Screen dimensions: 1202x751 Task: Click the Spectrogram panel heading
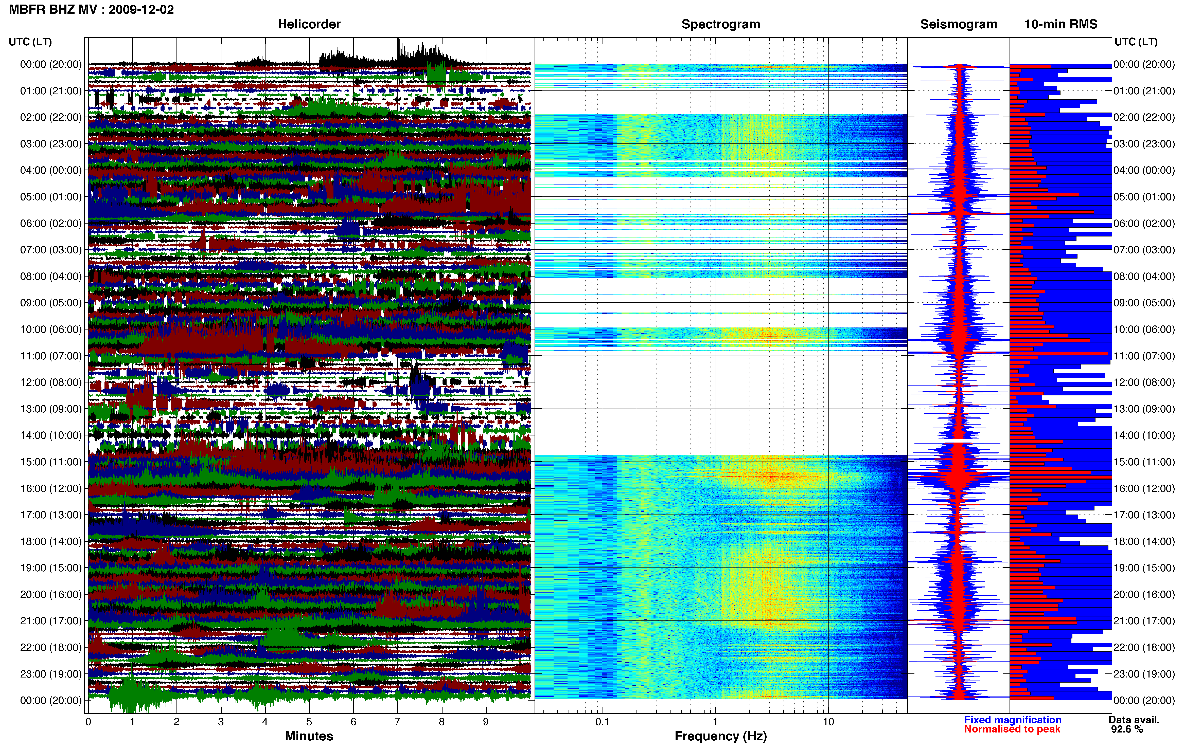coord(720,24)
